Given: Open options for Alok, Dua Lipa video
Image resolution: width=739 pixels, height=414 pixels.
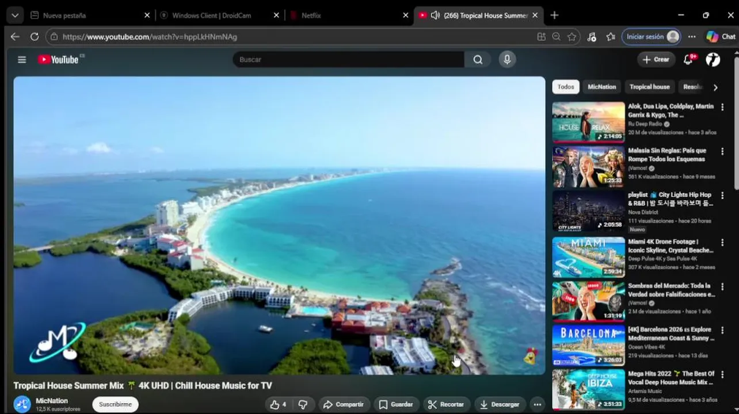Looking at the screenshot, I should (722, 107).
